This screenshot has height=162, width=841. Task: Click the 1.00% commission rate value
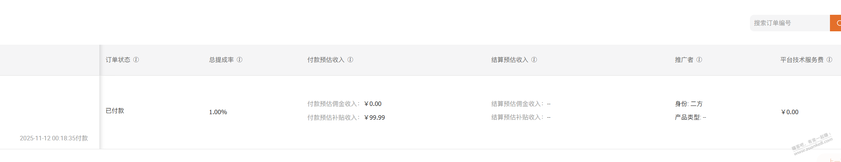218,112
